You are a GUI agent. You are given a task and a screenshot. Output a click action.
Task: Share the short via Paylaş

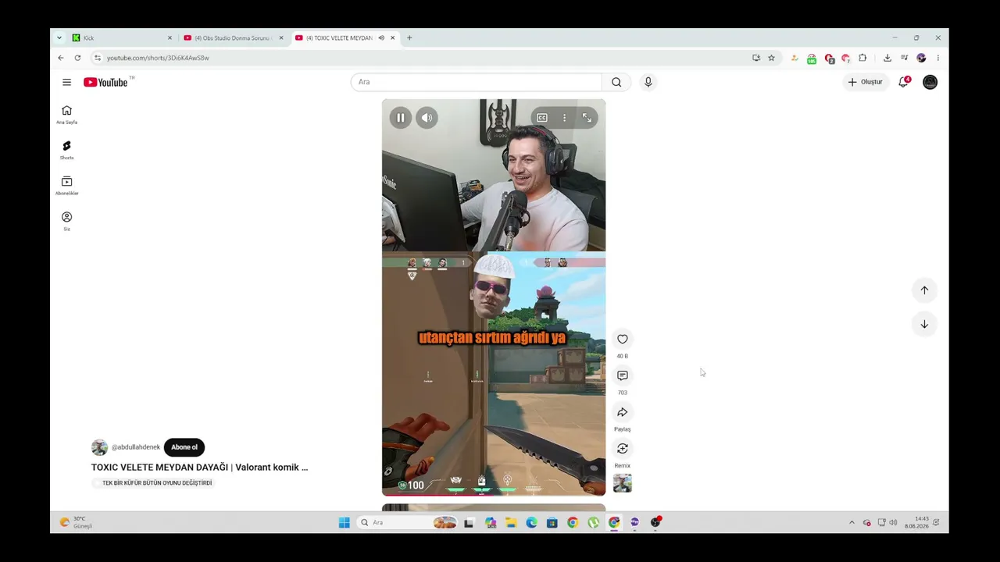[623, 412]
